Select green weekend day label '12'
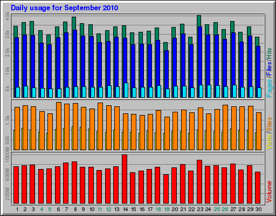 click(108, 210)
